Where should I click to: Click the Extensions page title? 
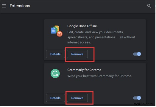[20, 6]
